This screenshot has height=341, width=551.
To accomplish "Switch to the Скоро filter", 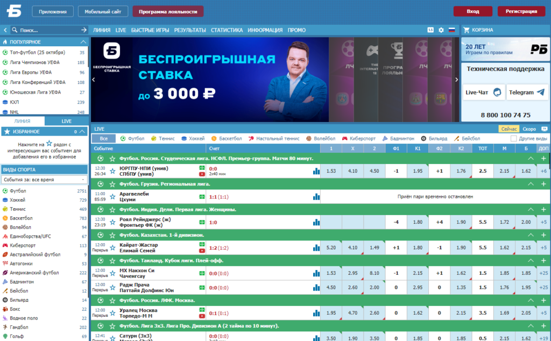I will (529, 129).
